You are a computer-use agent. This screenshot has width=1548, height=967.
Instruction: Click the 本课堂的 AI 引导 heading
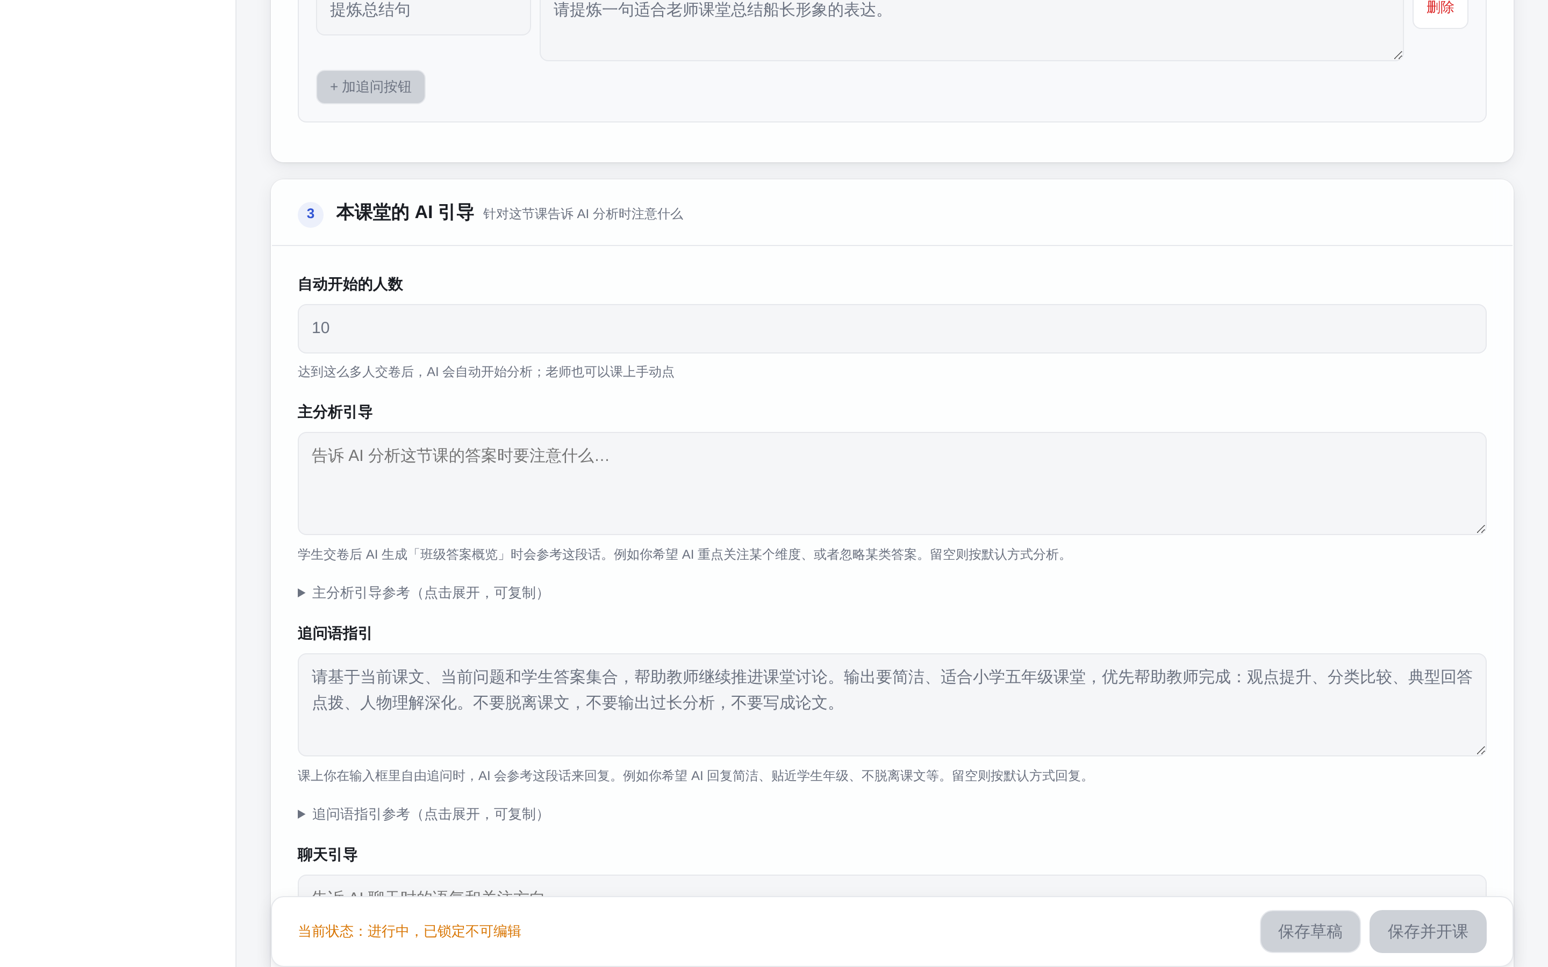click(x=405, y=212)
